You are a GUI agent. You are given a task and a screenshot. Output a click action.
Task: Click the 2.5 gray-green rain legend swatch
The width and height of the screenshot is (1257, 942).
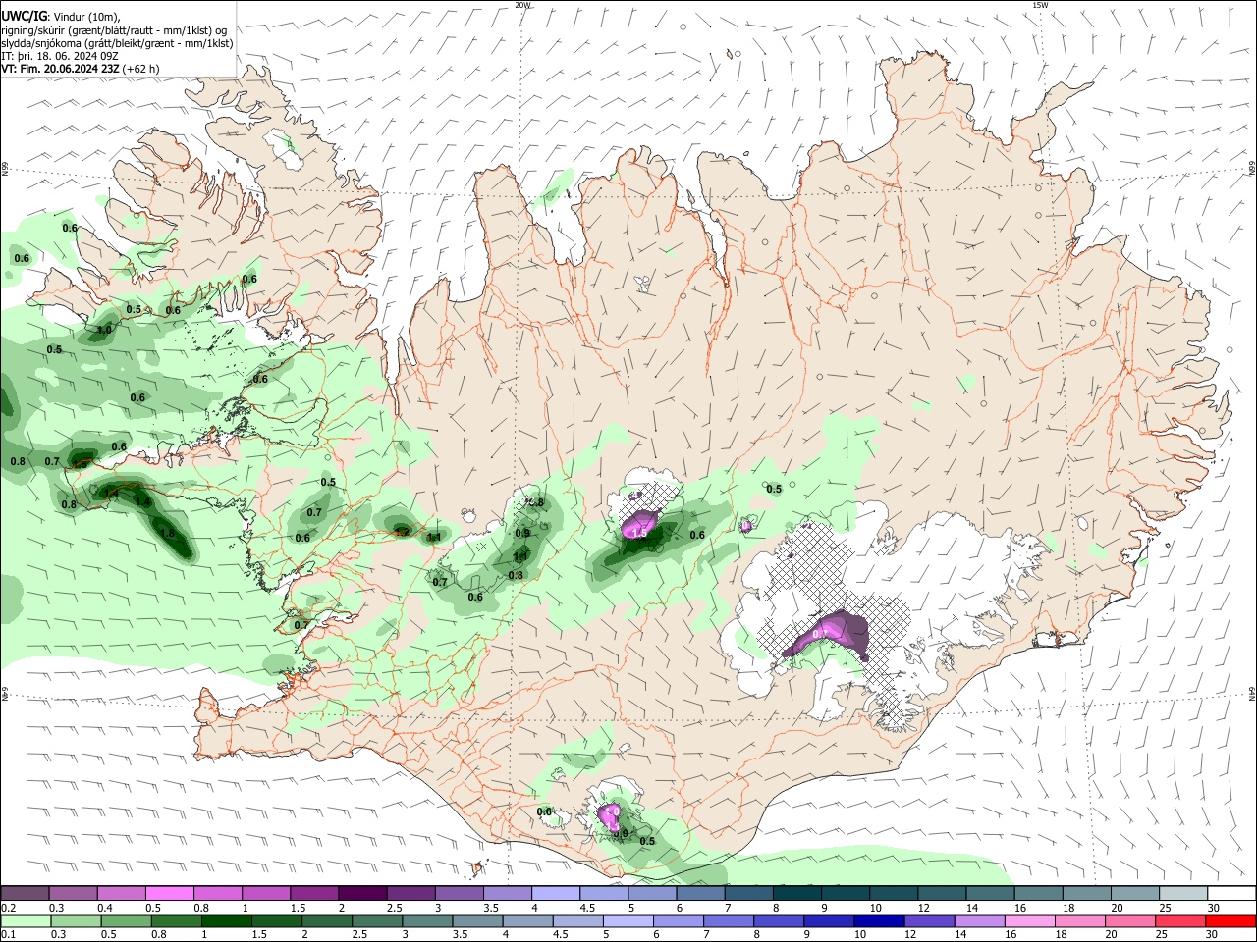(377, 920)
